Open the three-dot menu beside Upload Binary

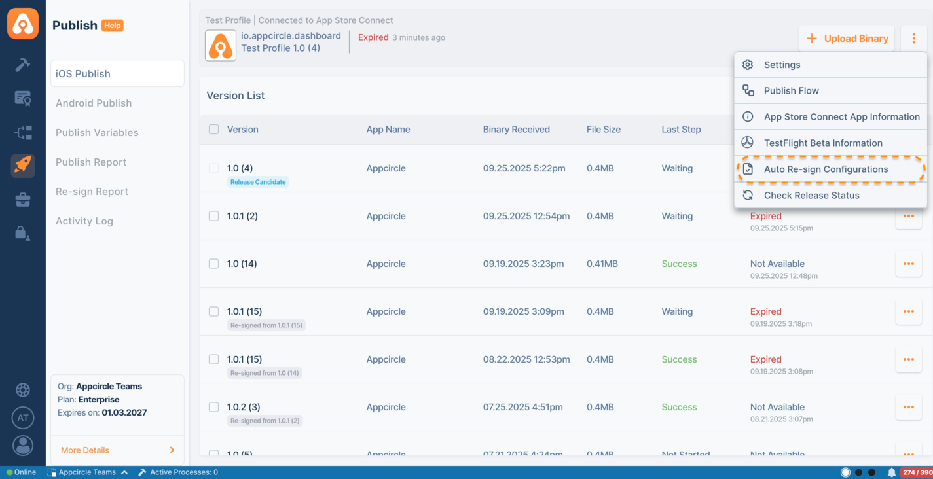[914, 39]
